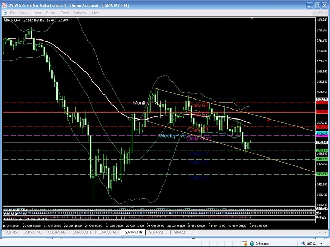Click the 7 Nov 00:00 time axis label
The image size is (330, 247).
click(258, 226)
